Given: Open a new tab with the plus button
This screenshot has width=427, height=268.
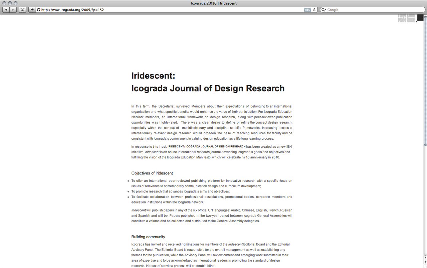Looking at the screenshot, I should (32, 9).
